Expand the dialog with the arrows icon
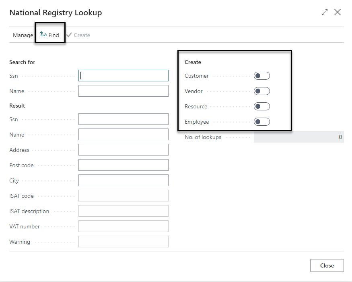Viewport: 352px width, 282px height. (x=325, y=12)
